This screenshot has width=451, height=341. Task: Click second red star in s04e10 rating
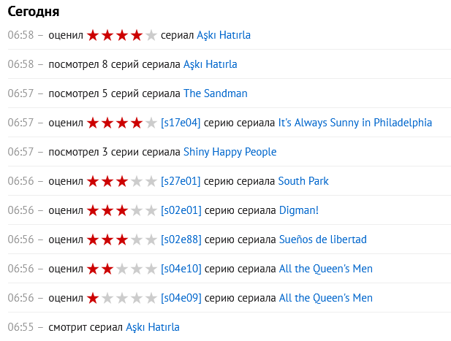tap(107, 269)
